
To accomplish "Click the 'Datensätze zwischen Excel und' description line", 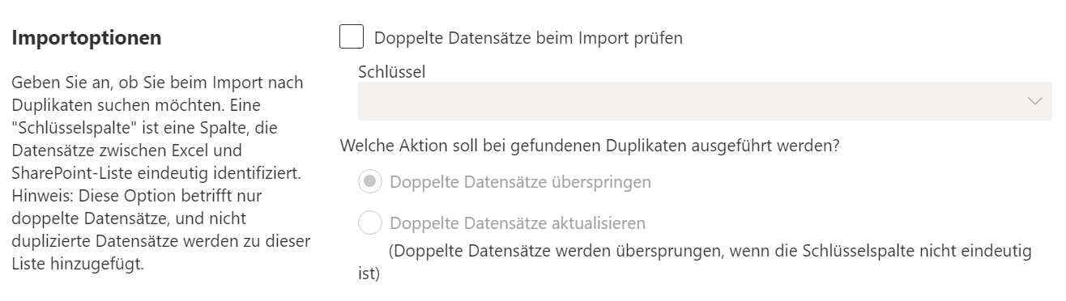I will point(126,150).
